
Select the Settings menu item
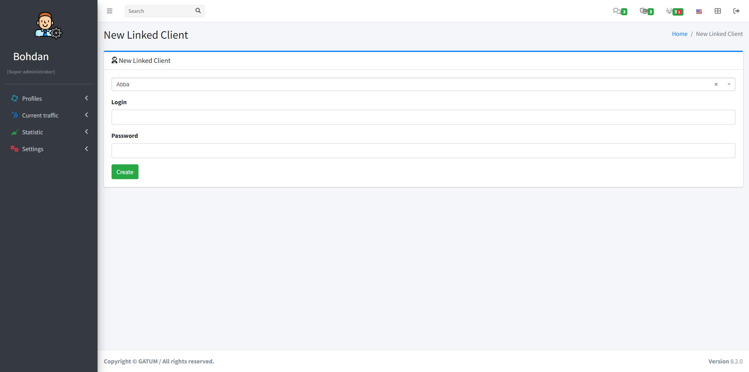33,149
